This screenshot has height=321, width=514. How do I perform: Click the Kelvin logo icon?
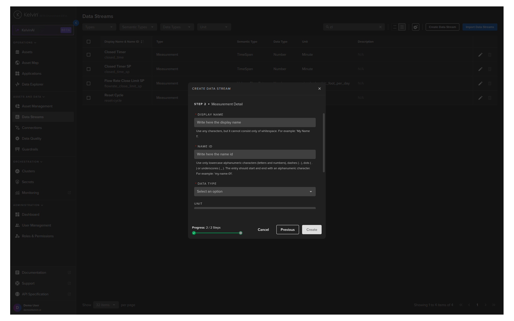tap(18, 15)
